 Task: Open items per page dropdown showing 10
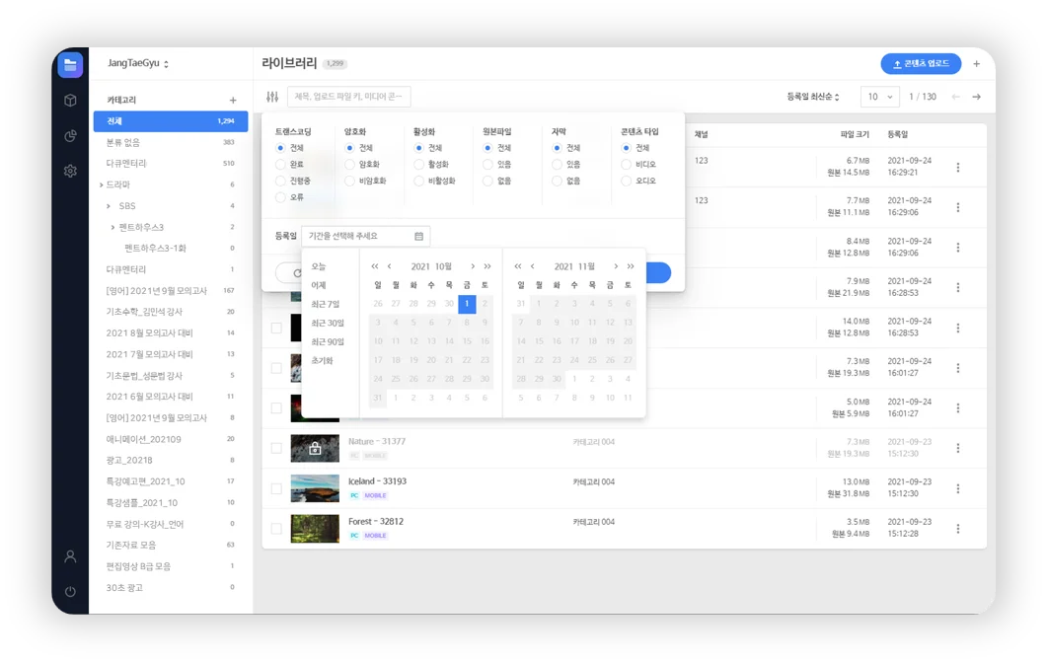tap(879, 97)
